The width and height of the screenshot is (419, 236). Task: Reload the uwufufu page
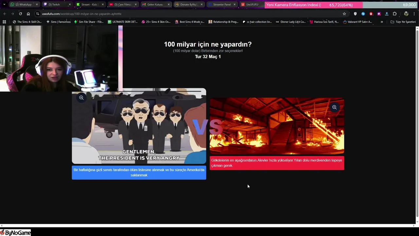pos(20,14)
